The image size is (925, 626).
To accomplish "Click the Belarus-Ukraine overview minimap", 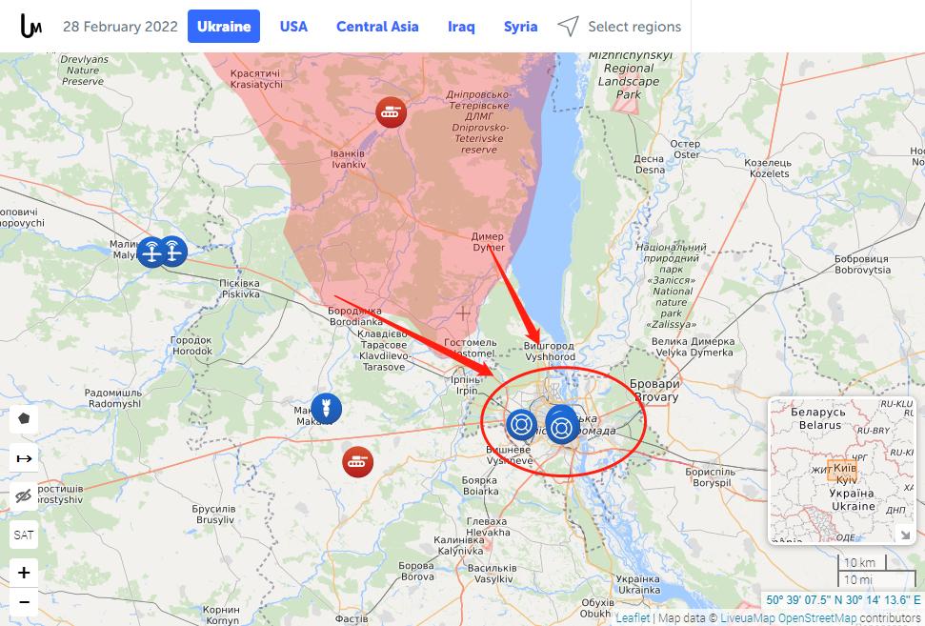I will pyautogui.click(x=842, y=471).
